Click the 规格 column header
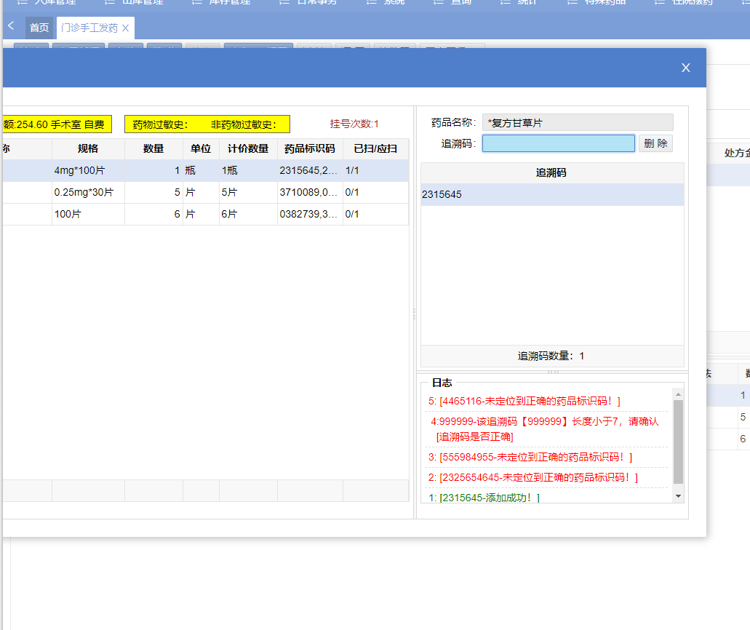The height and width of the screenshot is (630, 750). (88, 148)
